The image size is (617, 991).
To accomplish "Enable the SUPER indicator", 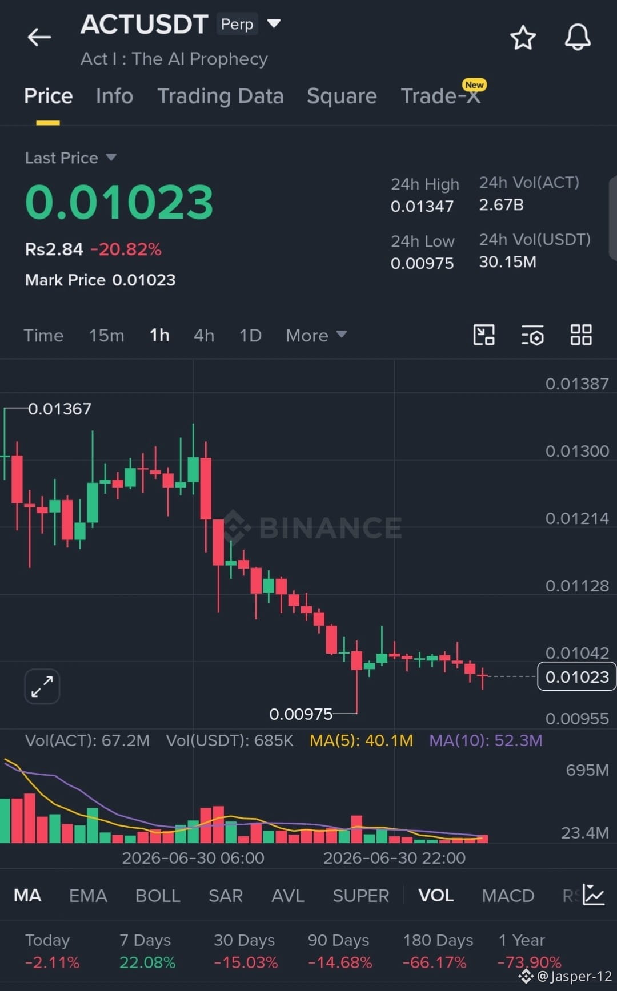I will 361,895.
